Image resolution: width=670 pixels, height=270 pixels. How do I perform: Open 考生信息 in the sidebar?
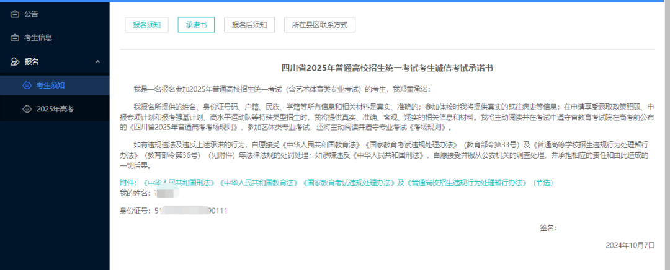(55, 38)
